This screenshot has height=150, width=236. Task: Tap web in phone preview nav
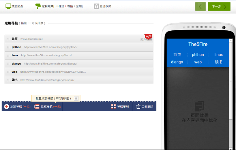coord(198,62)
